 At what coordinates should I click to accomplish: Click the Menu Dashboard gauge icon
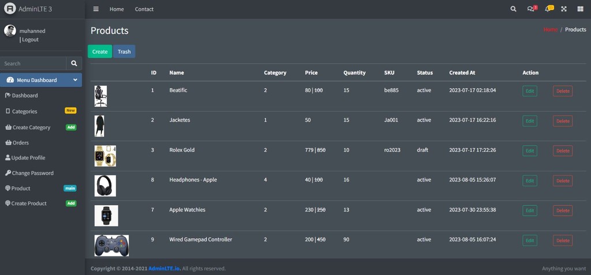coord(10,80)
